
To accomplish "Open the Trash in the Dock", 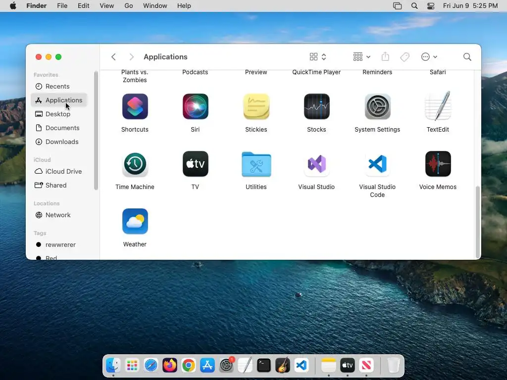I will [x=393, y=366].
